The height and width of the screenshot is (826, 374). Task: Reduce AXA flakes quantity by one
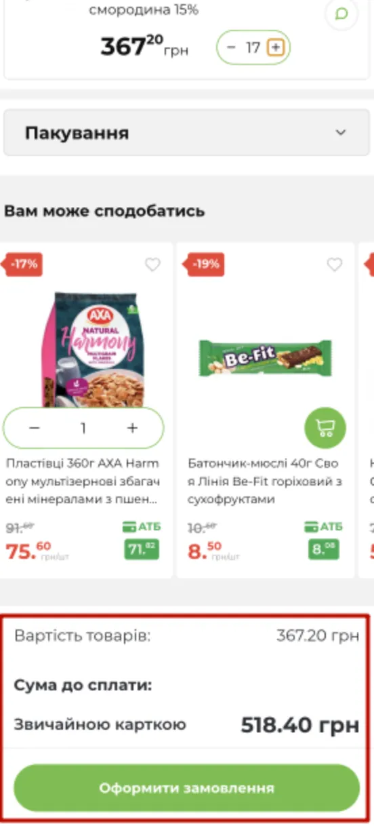pyautogui.click(x=35, y=428)
